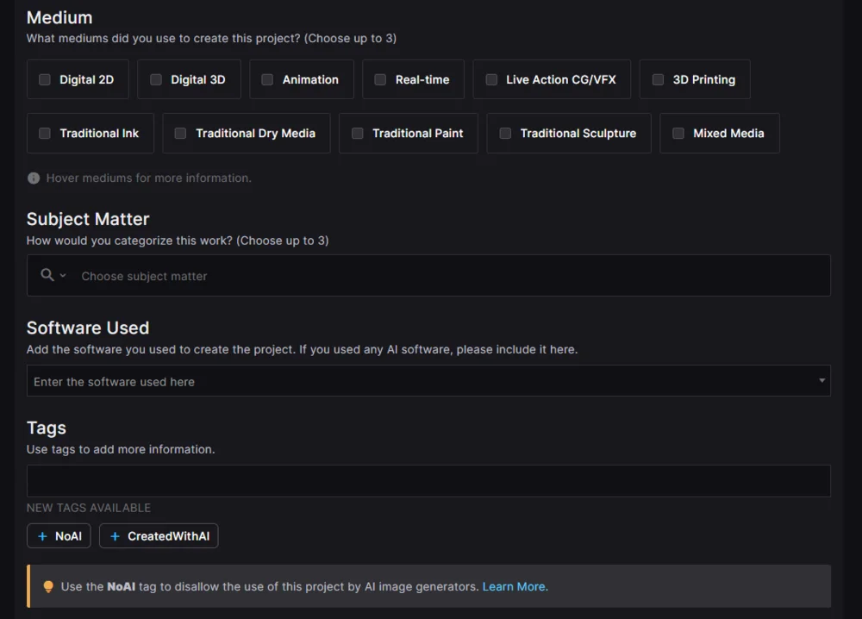862x619 pixels.
Task: Enable the Digital 3D medium option
Action: pos(156,79)
